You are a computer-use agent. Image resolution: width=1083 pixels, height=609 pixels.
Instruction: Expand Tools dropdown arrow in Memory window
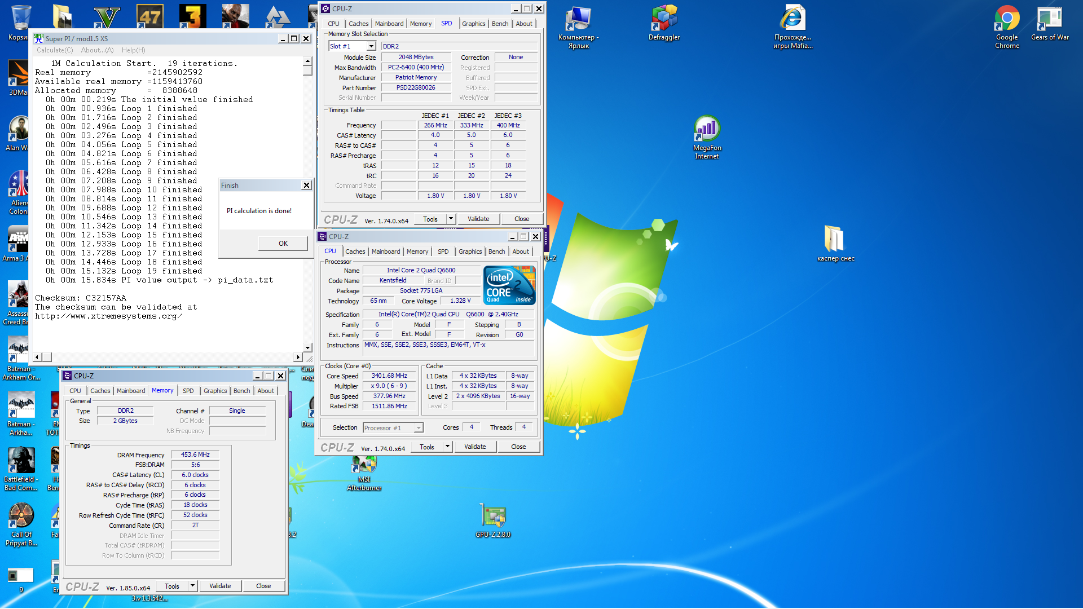coord(192,586)
